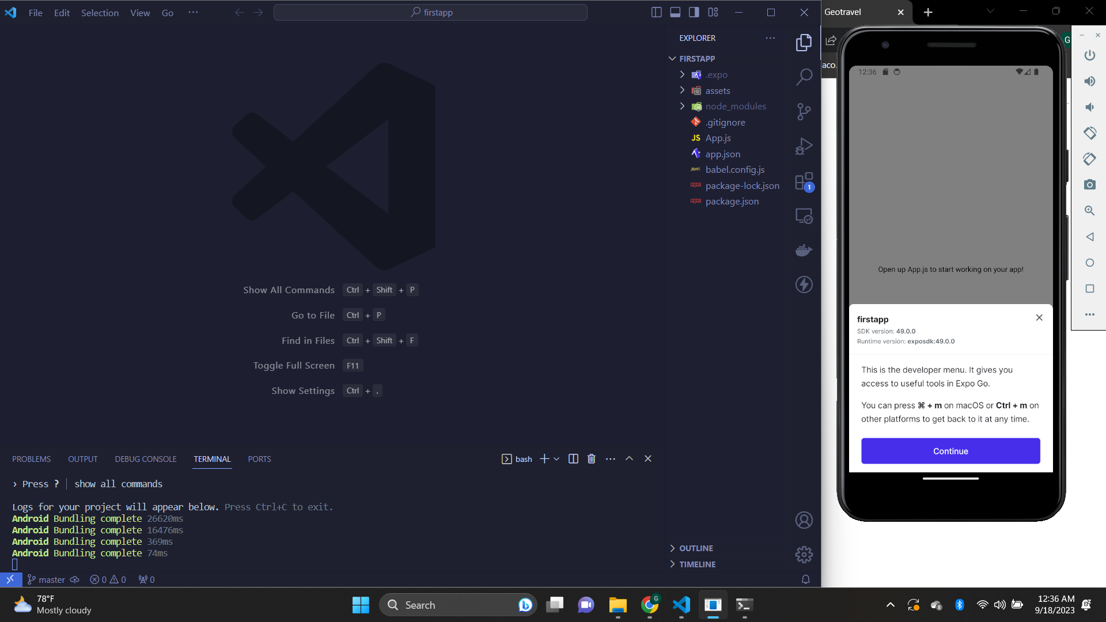Kill the terminal with trash icon

[591, 459]
